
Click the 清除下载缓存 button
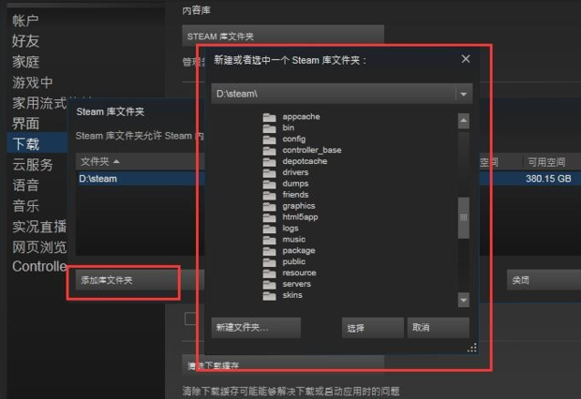click(x=283, y=365)
